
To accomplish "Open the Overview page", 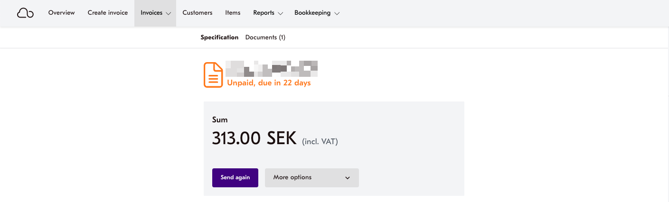I will click(x=62, y=13).
